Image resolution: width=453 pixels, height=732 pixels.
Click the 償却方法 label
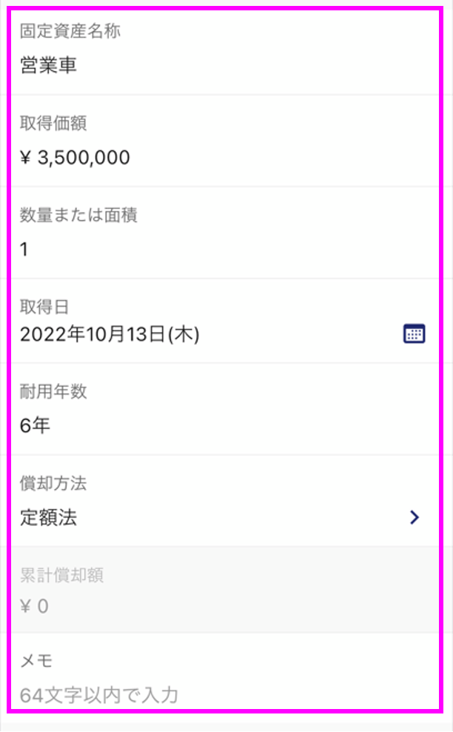pos(53,483)
